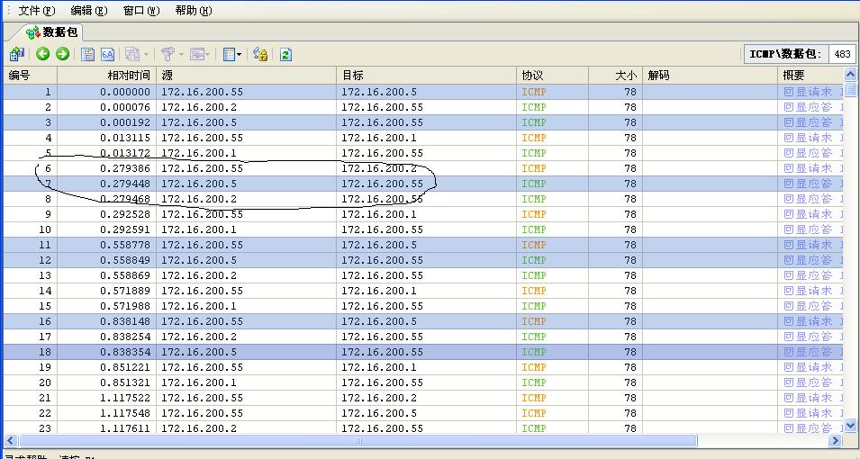860x459 pixels.
Task: Open the 窗口 menu
Action: 140,11
